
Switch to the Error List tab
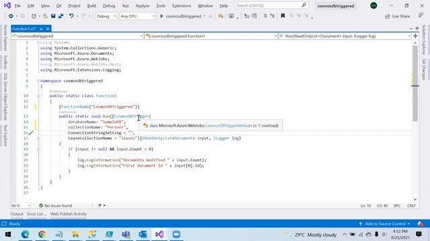37,214
